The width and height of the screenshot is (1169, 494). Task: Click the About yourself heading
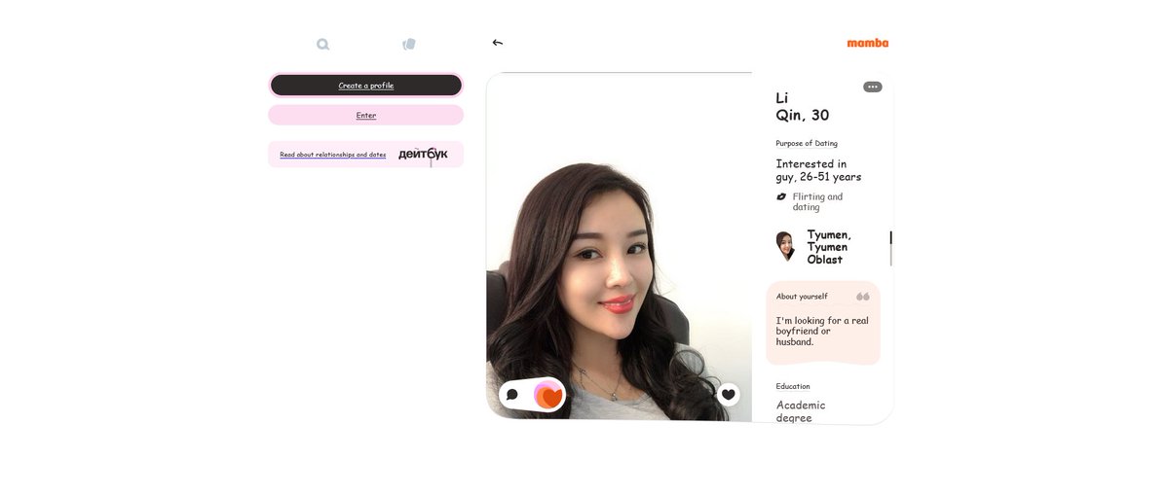point(802,297)
